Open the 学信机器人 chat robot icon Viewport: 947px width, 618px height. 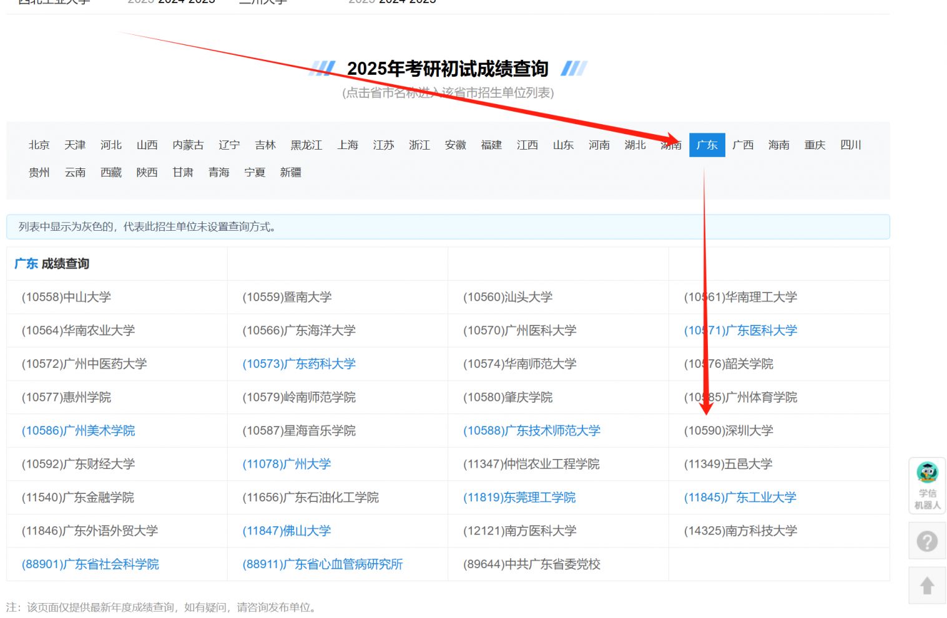coord(927,486)
